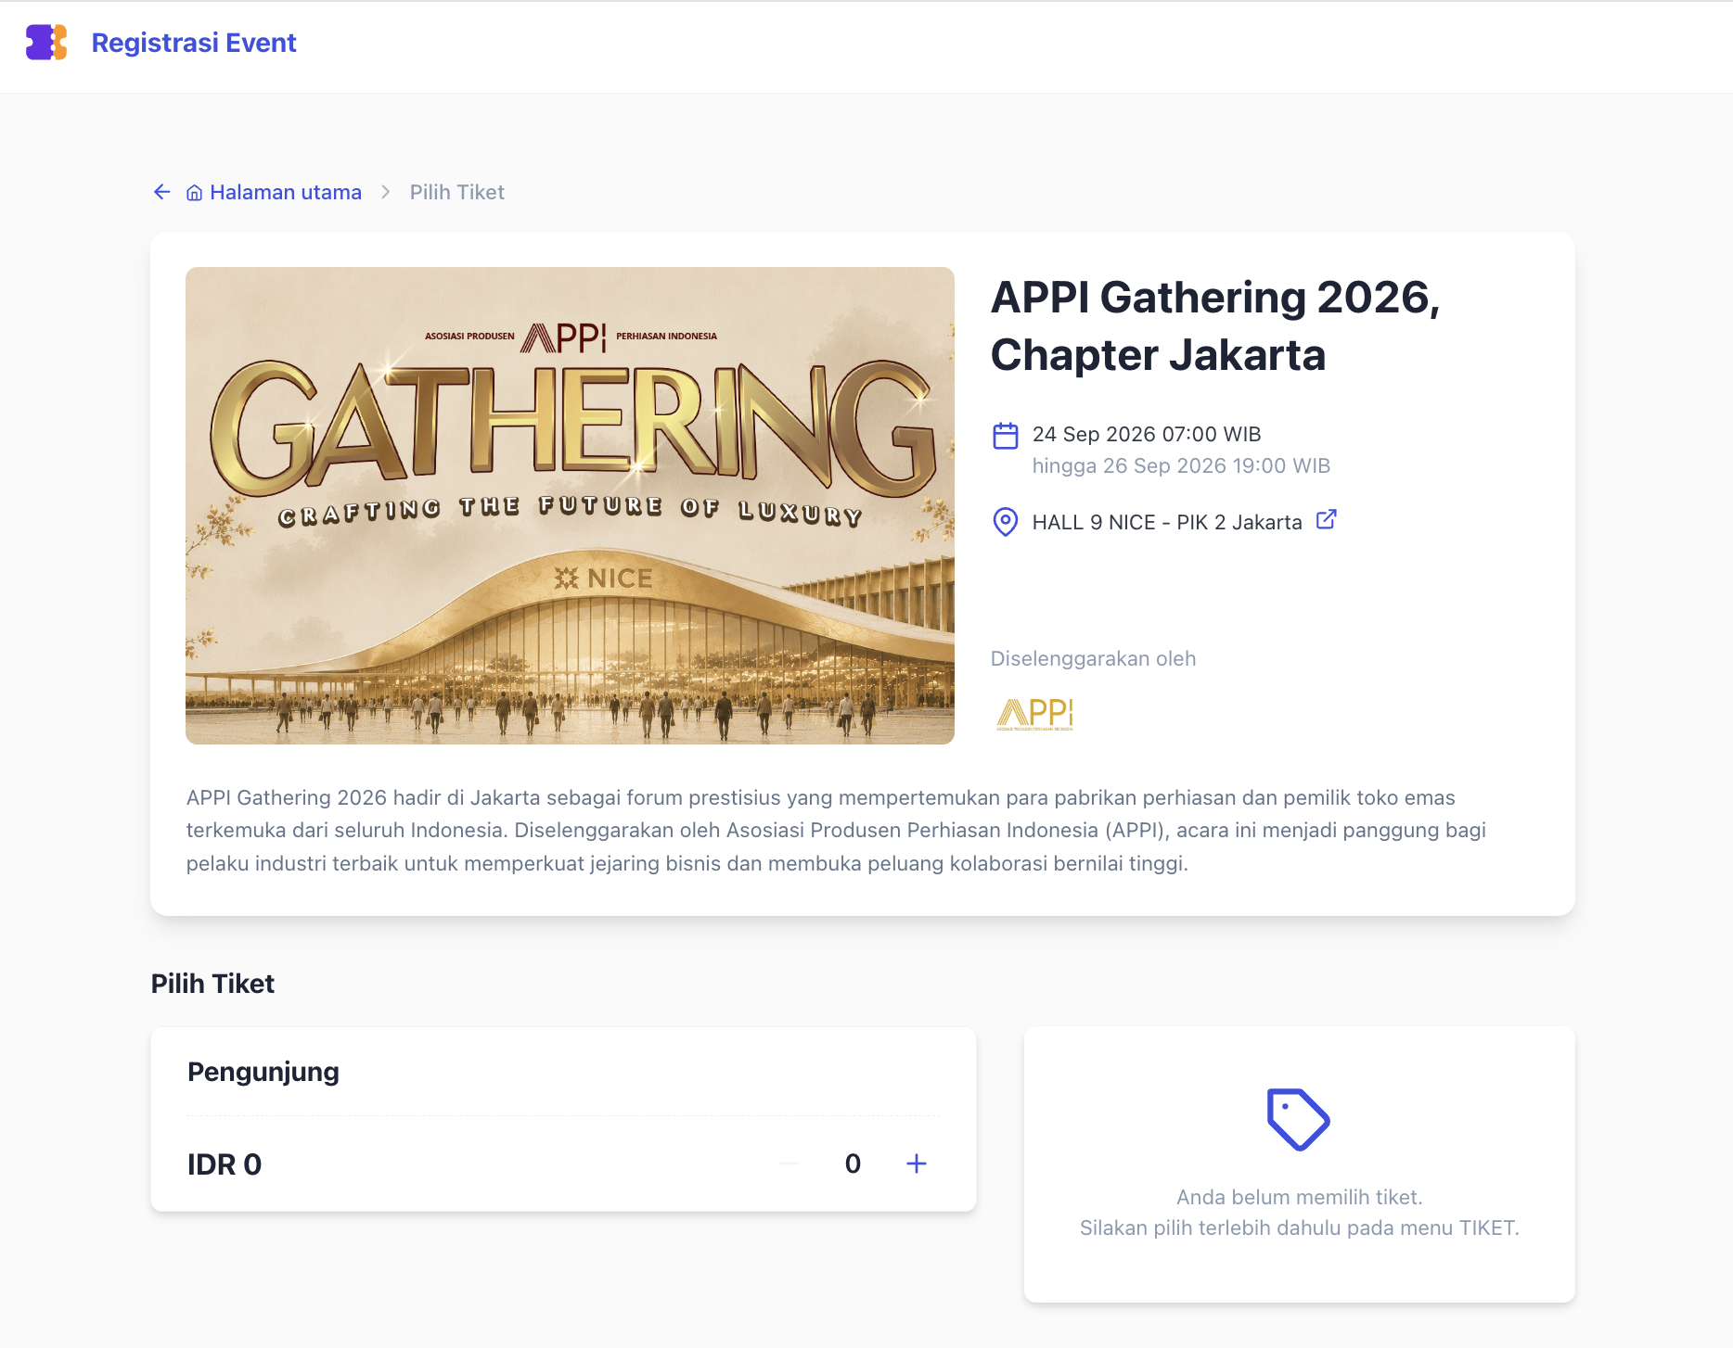This screenshot has height=1348, width=1733.
Task: Click the Silakan pilih terlebih dahulu hint
Action: 1299,1227
